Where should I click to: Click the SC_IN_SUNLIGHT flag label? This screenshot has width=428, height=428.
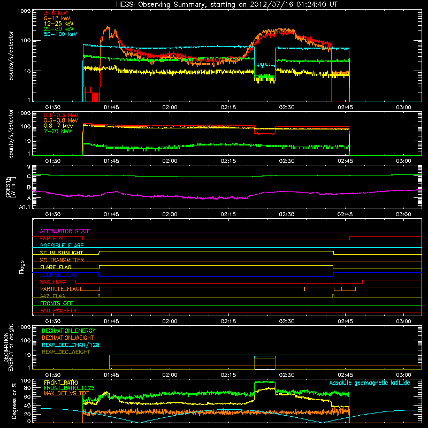click(62, 253)
